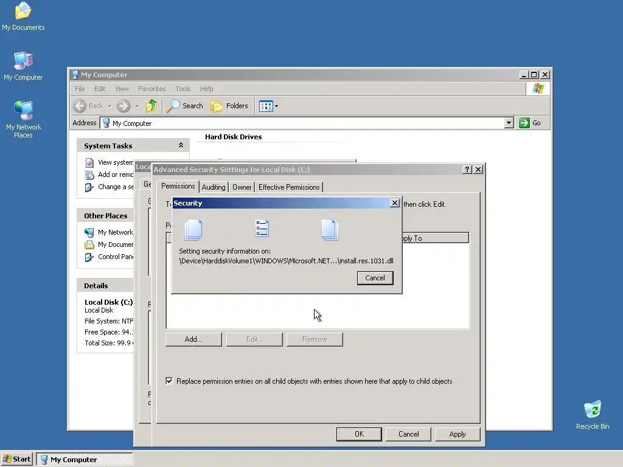Close the Security dialog
This screenshot has width=623, height=467.
[x=394, y=203]
